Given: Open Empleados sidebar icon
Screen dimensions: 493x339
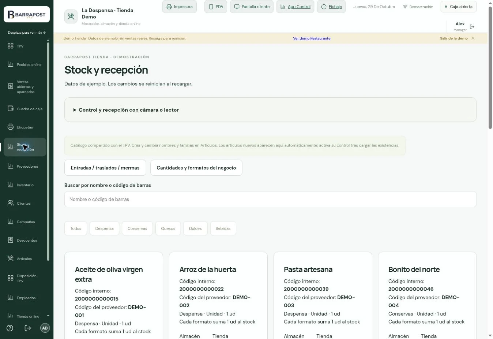Looking at the screenshot, I should pyautogui.click(x=11, y=298).
